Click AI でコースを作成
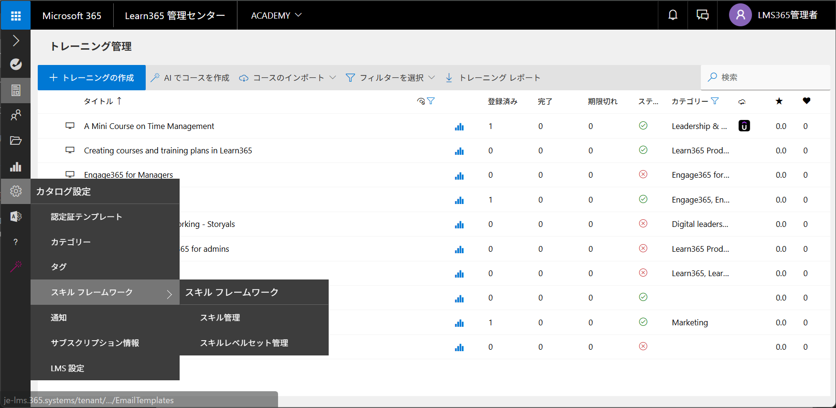This screenshot has width=836, height=408. pos(190,77)
